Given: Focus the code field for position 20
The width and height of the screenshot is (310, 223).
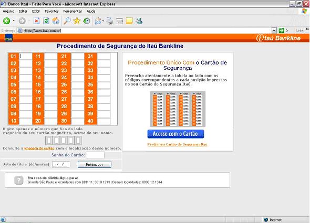Looking at the screenshot, I should [50, 121].
